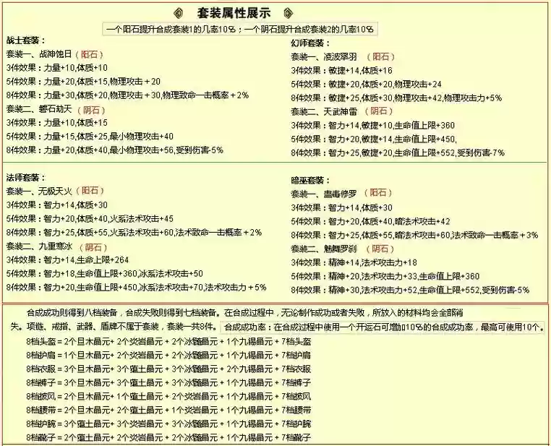The image size is (551, 446).
Task: Click the 3件效果 line under 蛊毒修罗
Action: [341, 207]
